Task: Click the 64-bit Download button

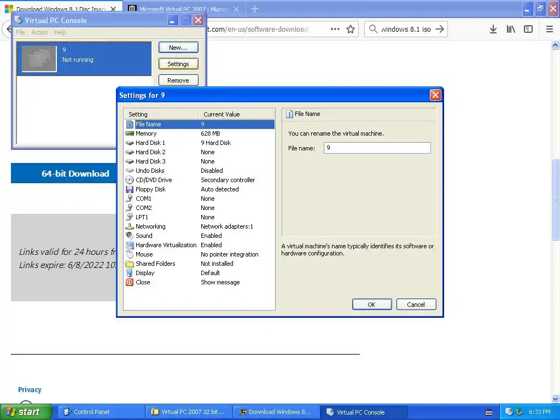Action: (63, 173)
